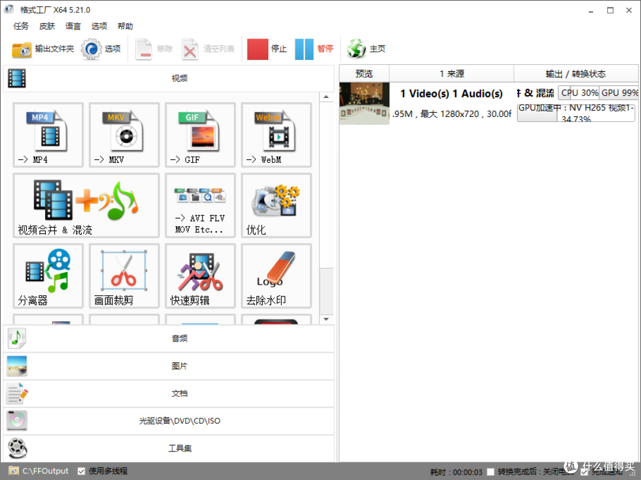Open the 选项 menu in menu bar
The height and width of the screenshot is (480, 641).
tap(99, 26)
